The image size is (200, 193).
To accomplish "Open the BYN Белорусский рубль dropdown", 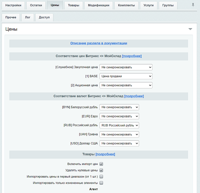I will click(119, 107).
